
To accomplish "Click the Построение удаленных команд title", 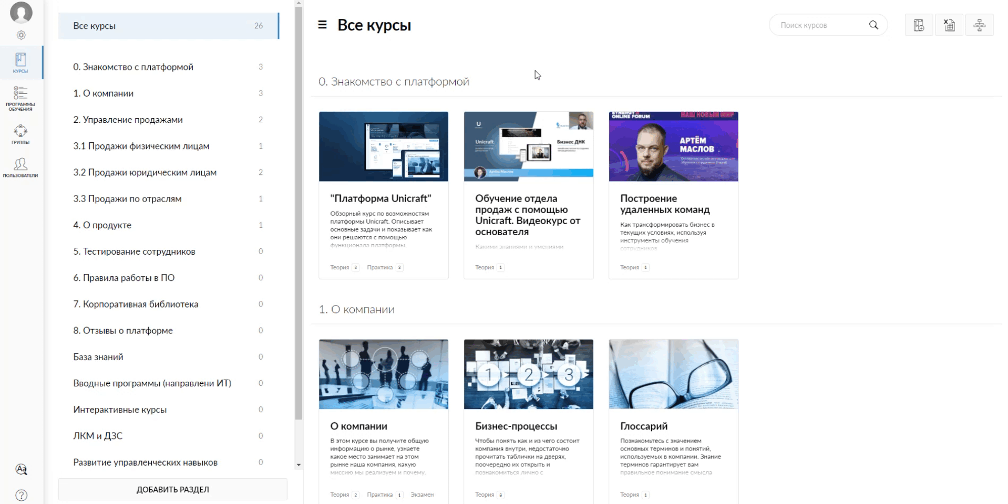I will pyautogui.click(x=665, y=204).
